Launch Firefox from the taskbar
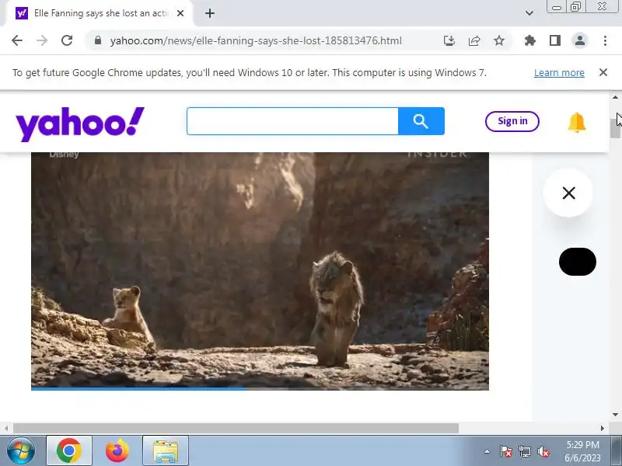 point(117,451)
